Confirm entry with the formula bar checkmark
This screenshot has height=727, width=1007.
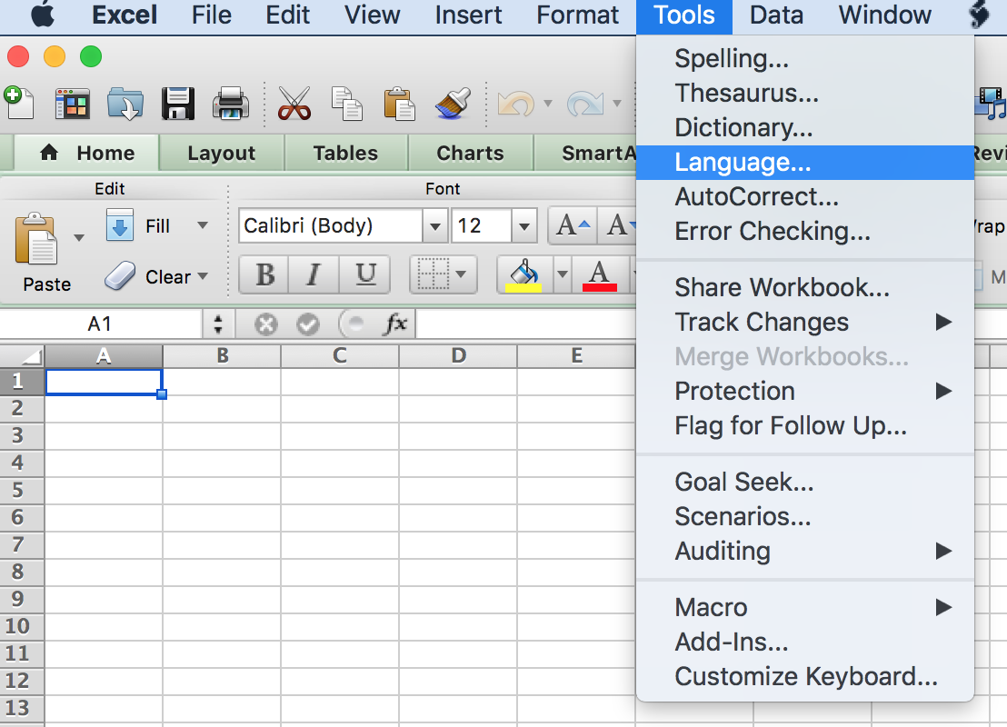(x=307, y=324)
